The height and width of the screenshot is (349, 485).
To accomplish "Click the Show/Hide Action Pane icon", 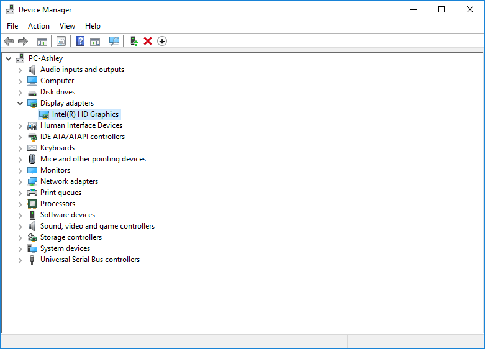I will (95, 41).
